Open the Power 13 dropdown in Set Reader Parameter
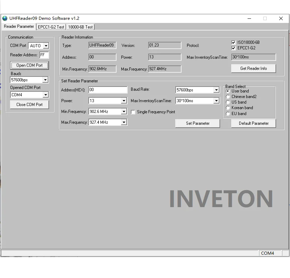The height and width of the screenshot is (278, 290). (124, 101)
